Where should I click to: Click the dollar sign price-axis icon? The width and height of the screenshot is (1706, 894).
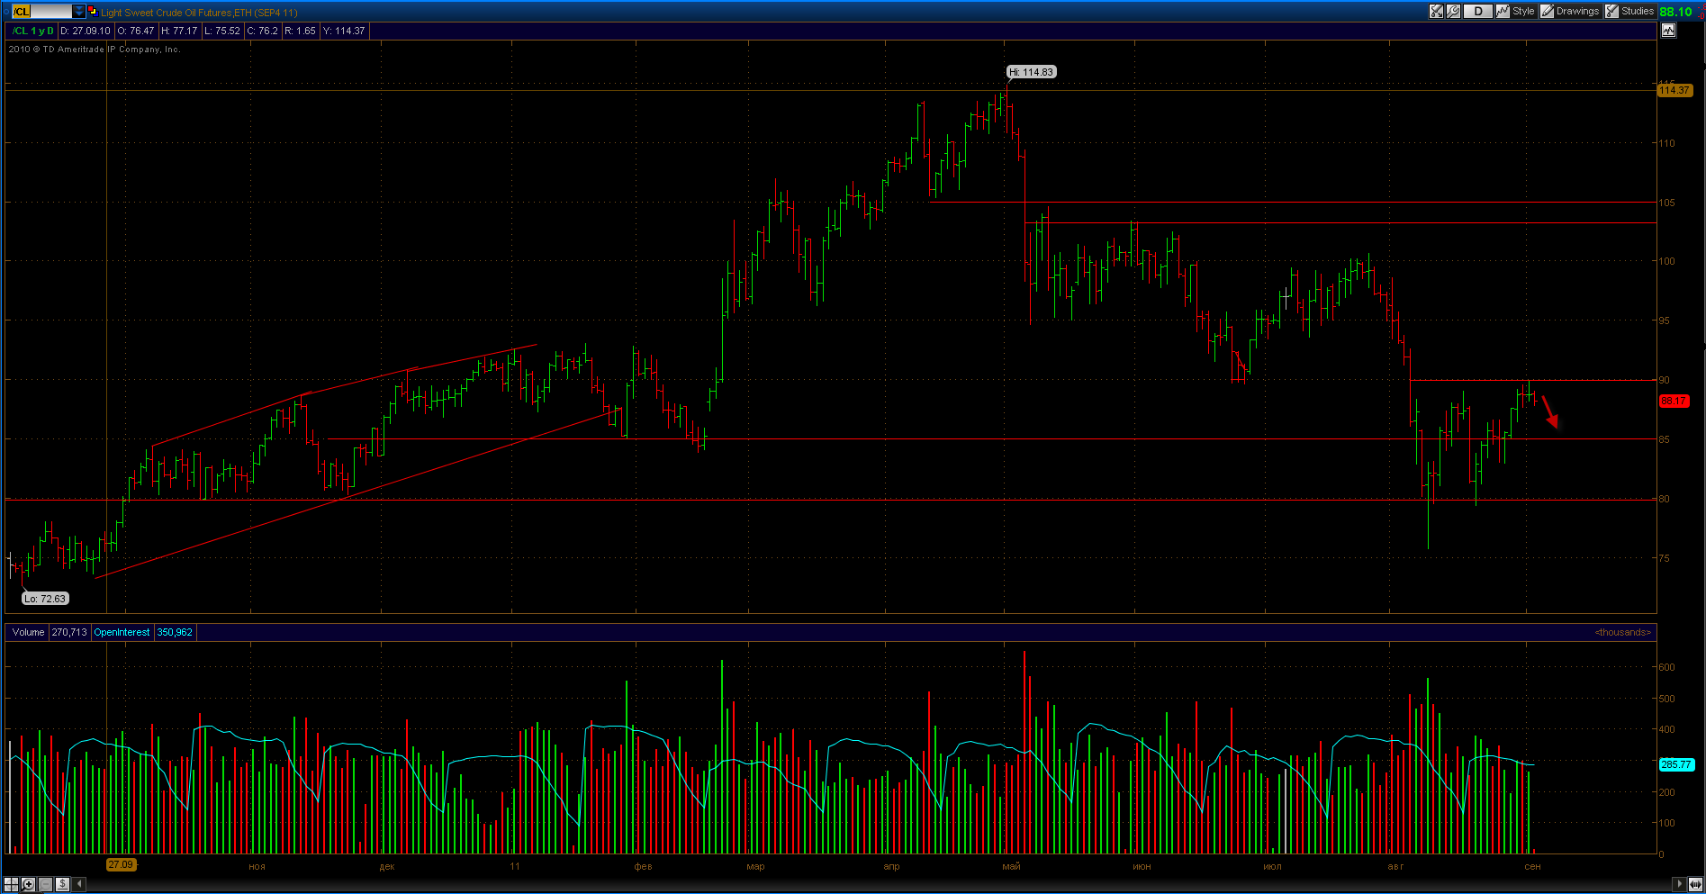click(62, 884)
